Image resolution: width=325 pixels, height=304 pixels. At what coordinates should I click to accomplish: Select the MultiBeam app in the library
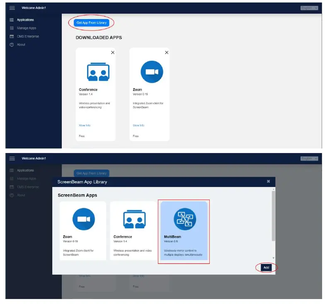point(184,231)
